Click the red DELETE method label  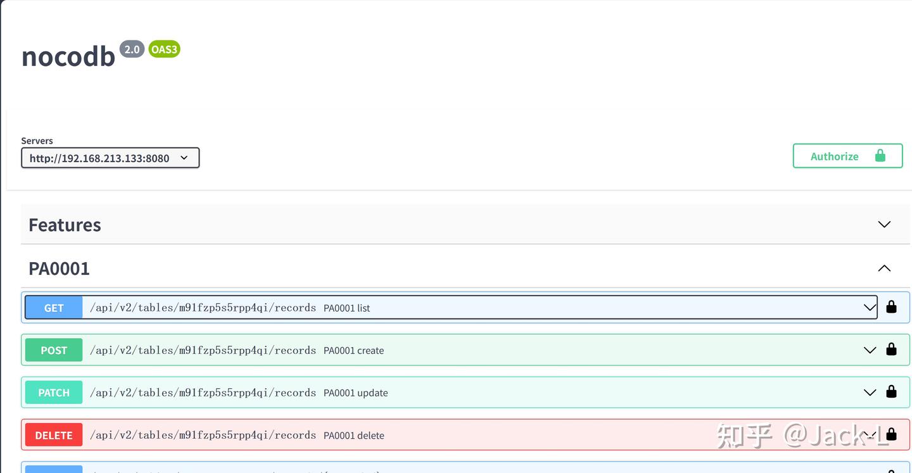click(x=54, y=435)
